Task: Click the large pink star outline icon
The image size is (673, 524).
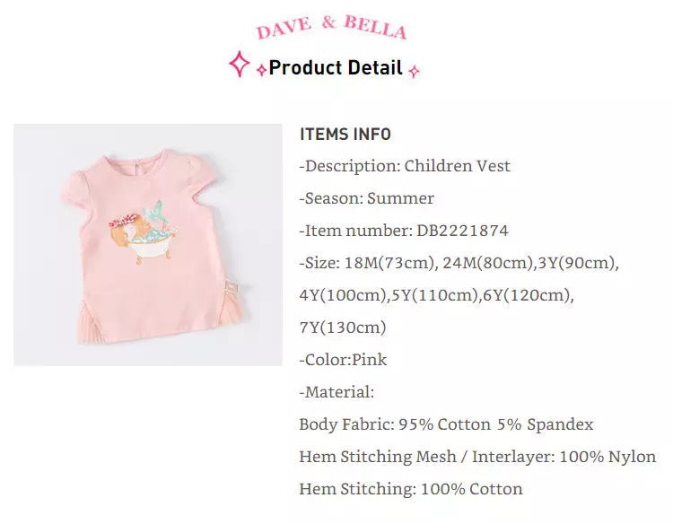Action: click(239, 65)
